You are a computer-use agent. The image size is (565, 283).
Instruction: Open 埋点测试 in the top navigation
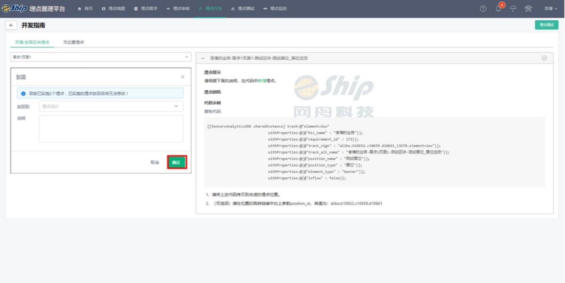[243, 9]
